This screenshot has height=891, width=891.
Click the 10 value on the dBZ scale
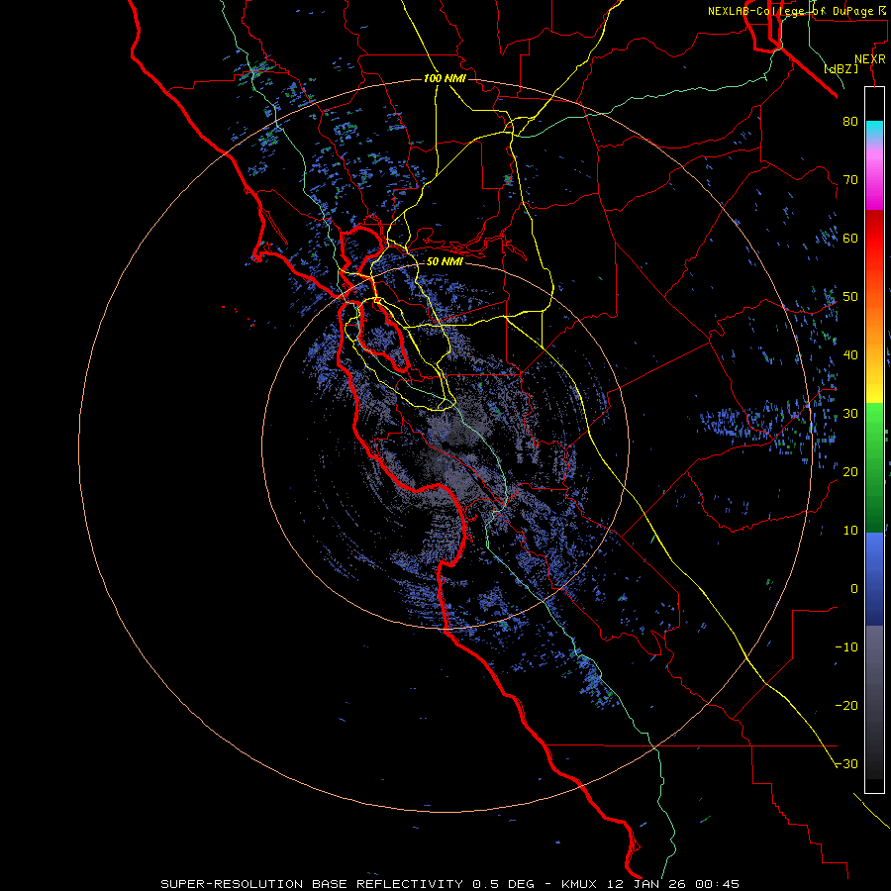850,531
